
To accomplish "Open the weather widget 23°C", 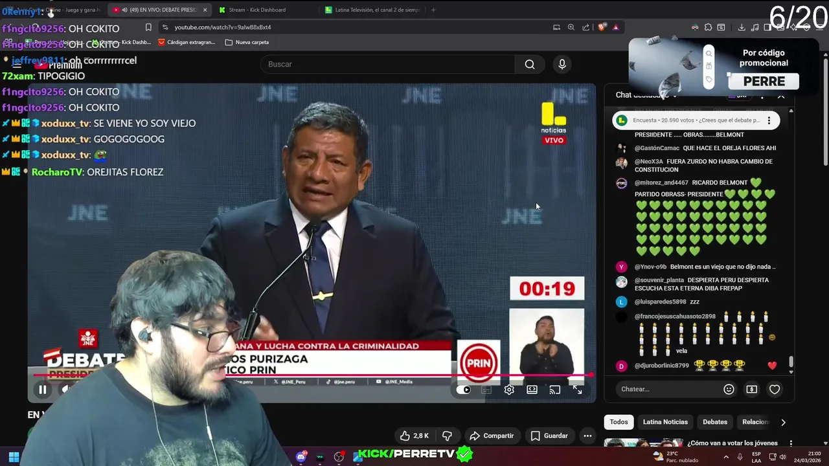I will 677,457.
